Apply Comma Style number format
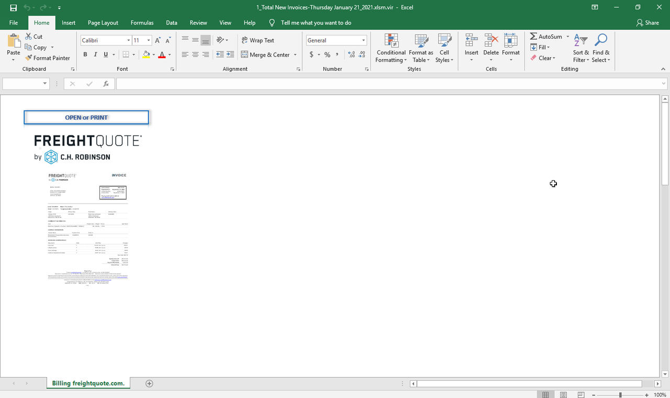The height and width of the screenshot is (398, 670). pyautogui.click(x=337, y=54)
